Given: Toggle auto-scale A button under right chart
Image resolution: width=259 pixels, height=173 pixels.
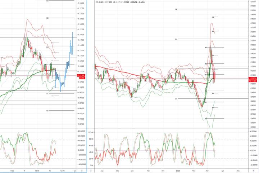Looking at the screenshot, I should tap(254, 171).
